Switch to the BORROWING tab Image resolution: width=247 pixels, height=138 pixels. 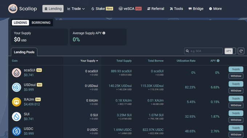coord(41,22)
